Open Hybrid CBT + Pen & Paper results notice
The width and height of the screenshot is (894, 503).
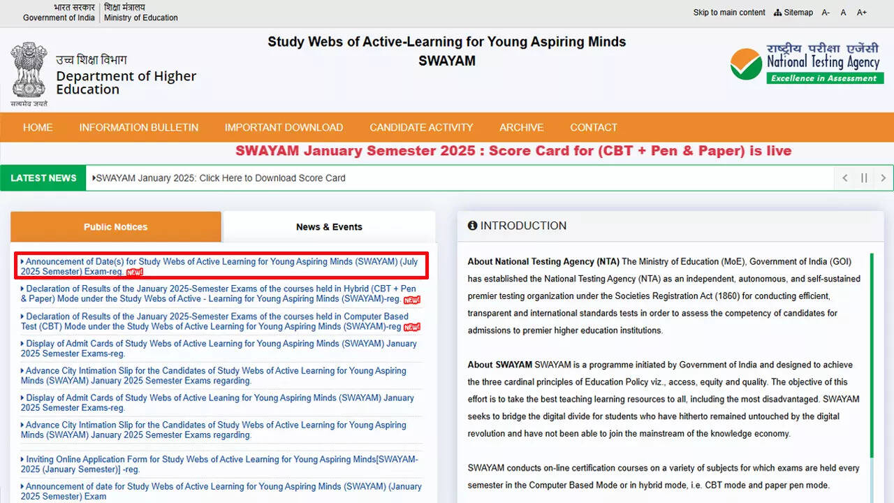pyautogui.click(x=219, y=294)
